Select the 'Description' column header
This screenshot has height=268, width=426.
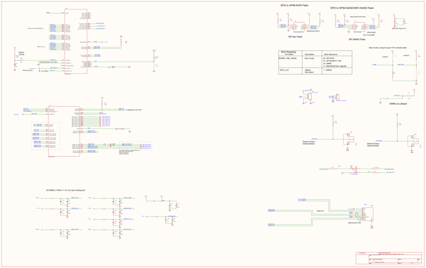point(310,54)
